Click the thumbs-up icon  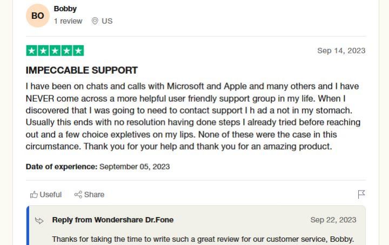click(33, 194)
